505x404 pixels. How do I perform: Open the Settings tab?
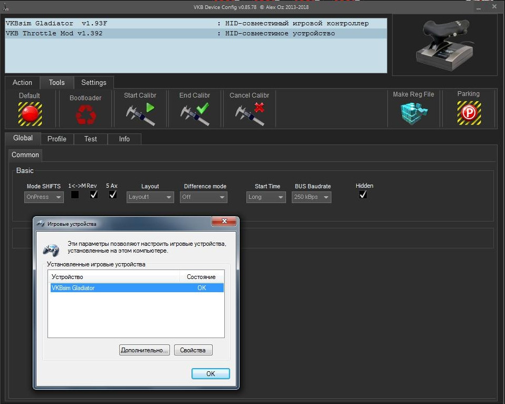point(94,83)
